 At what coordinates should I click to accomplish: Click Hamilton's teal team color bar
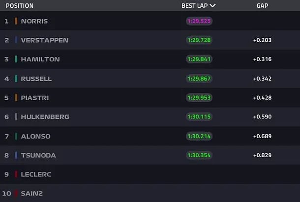coord(16,59)
